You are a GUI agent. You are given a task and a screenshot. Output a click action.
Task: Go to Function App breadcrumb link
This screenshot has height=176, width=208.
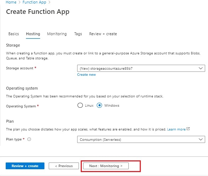(34, 2)
